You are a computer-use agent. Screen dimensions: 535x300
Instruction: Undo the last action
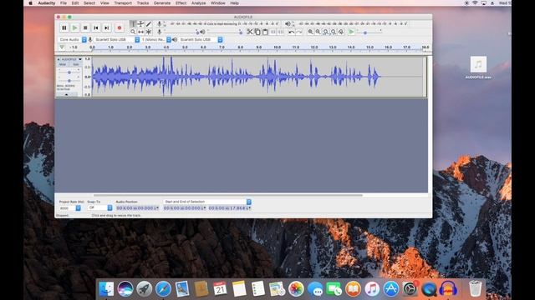pos(291,32)
